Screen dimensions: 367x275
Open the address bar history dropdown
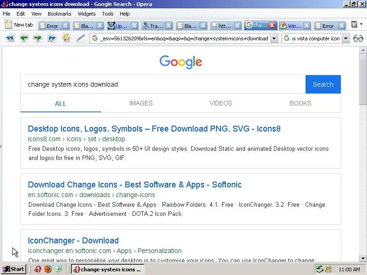tap(274, 38)
